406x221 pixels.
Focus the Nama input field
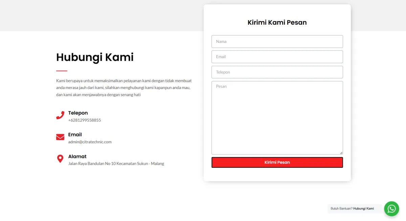coord(277,42)
